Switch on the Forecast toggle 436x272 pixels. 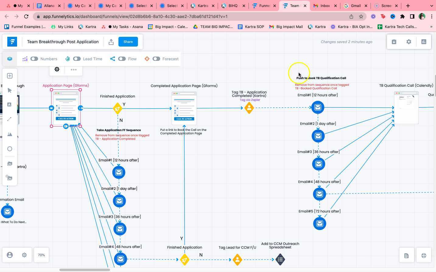156,58
